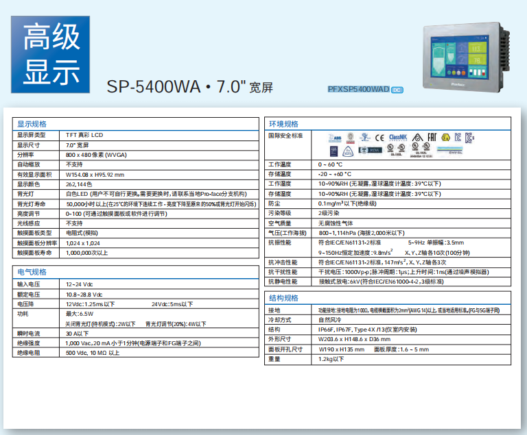
Task: Click the 显示规格 section header
Action: (x=32, y=124)
